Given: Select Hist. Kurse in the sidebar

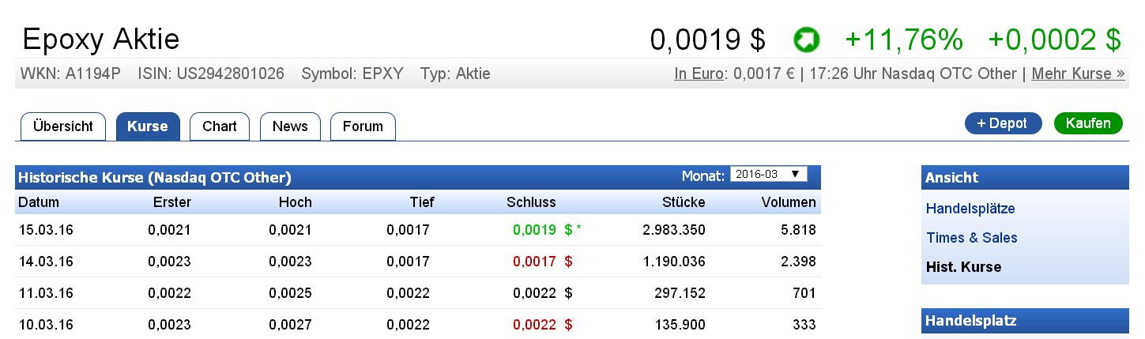Looking at the screenshot, I should coord(963,267).
